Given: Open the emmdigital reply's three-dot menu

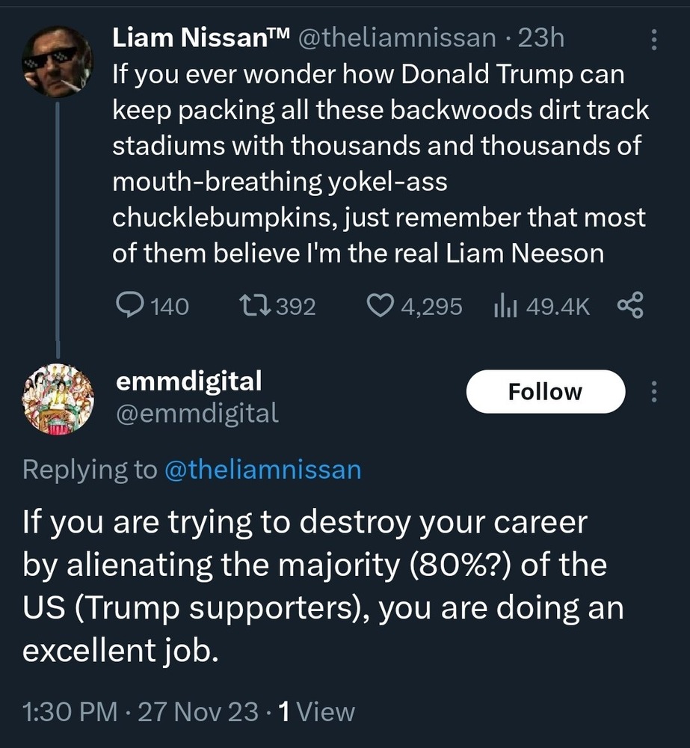Looking at the screenshot, I should [654, 391].
